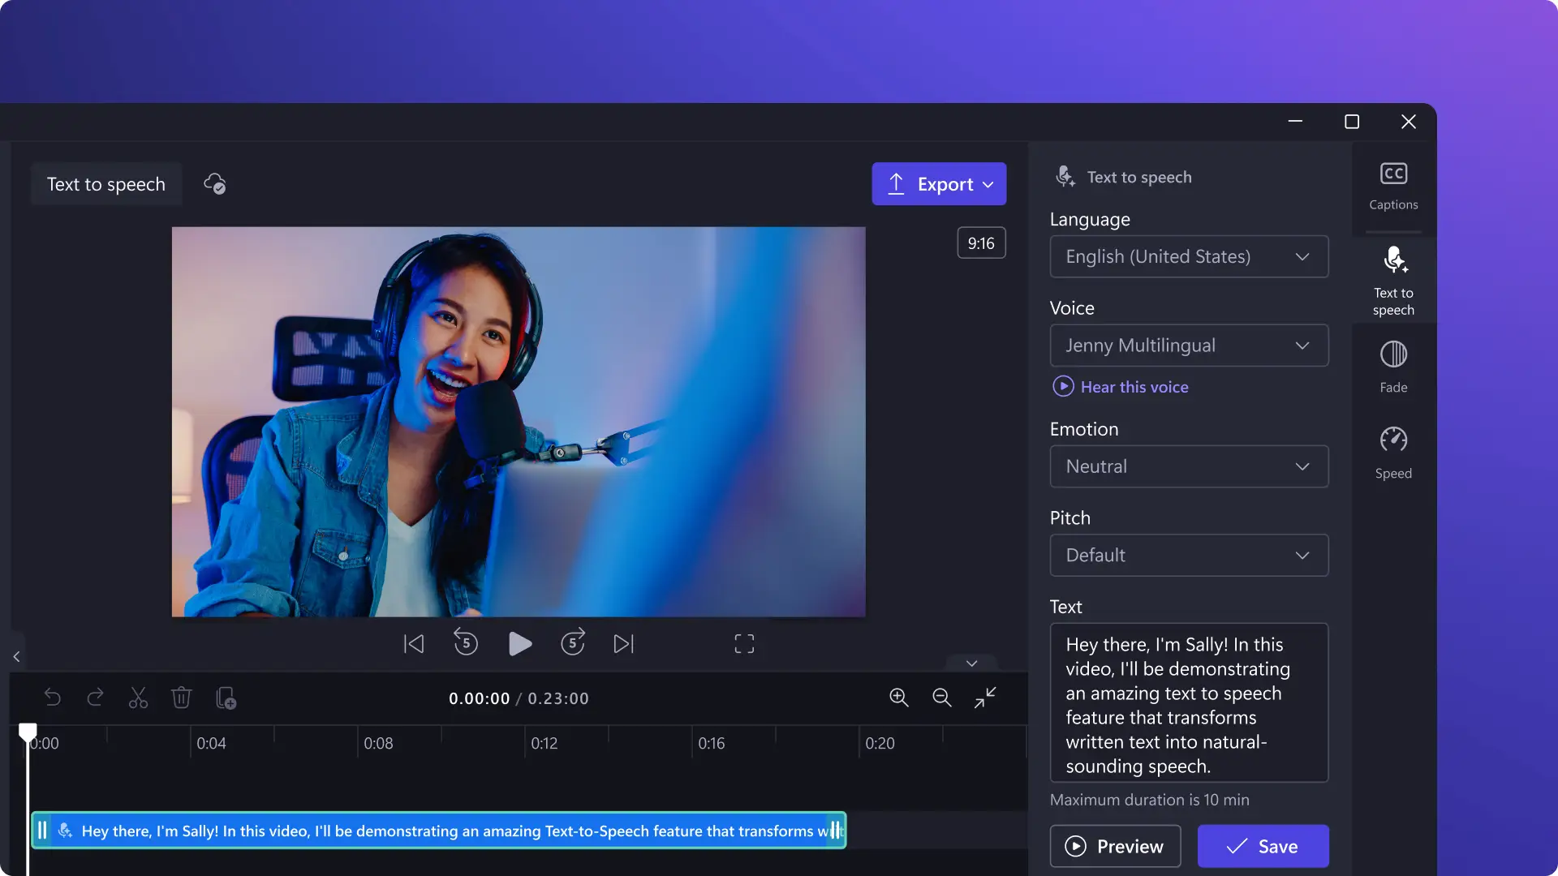Toggle timeline zoom in control
This screenshot has height=876, width=1558.
(899, 699)
